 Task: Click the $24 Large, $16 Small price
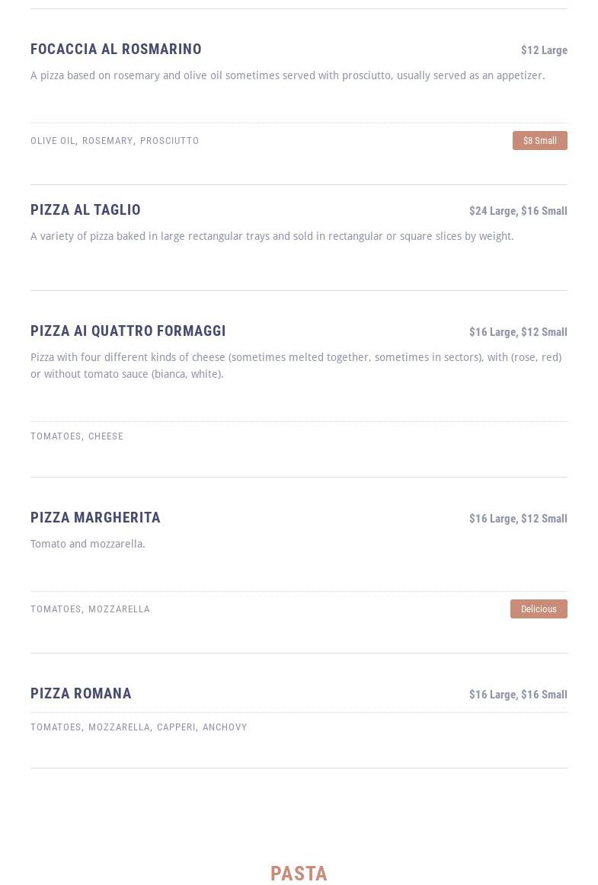point(518,211)
